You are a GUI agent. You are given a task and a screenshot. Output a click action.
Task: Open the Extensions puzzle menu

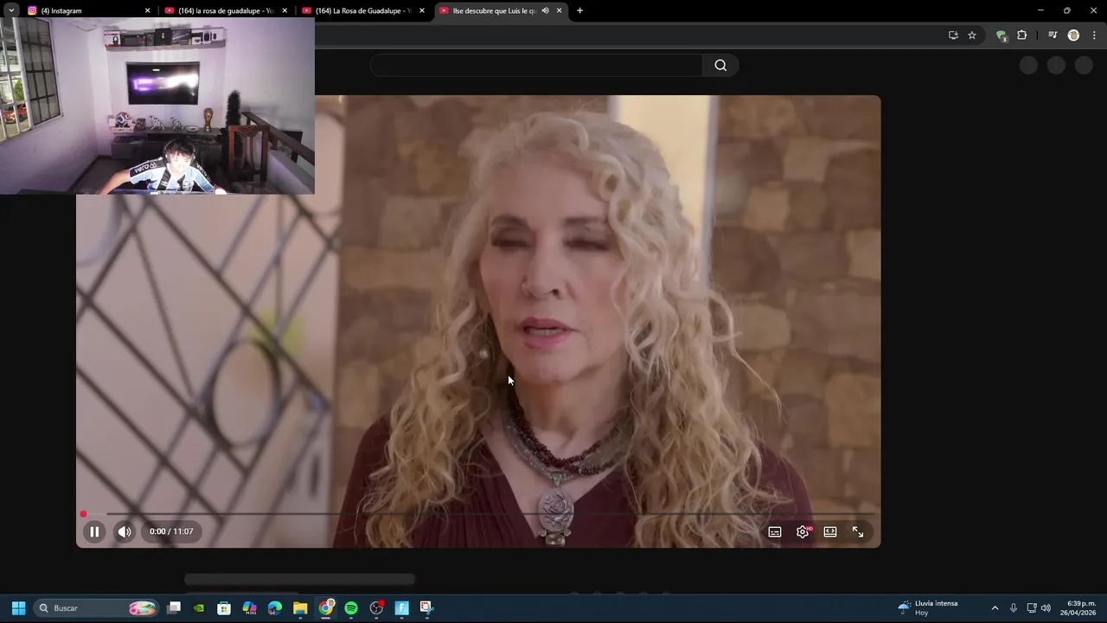pyautogui.click(x=1022, y=35)
